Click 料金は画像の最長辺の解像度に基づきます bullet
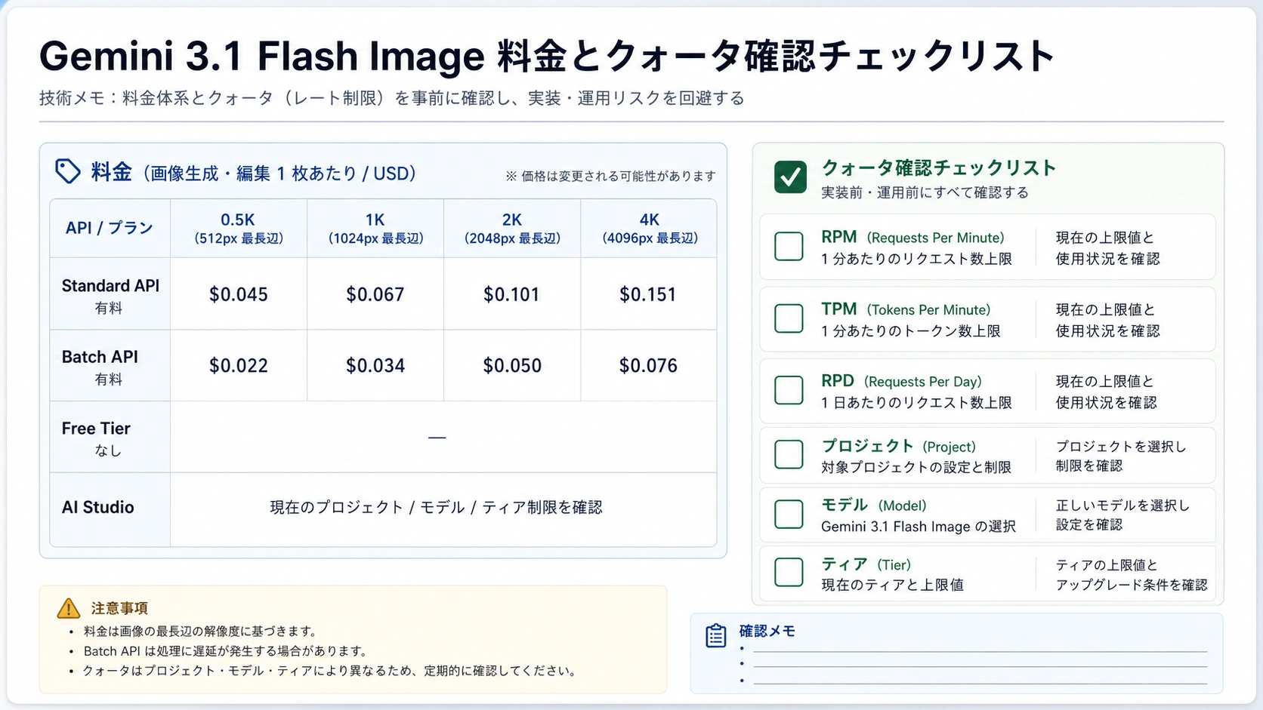Image resolution: width=1263 pixels, height=710 pixels. [x=200, y=631]
